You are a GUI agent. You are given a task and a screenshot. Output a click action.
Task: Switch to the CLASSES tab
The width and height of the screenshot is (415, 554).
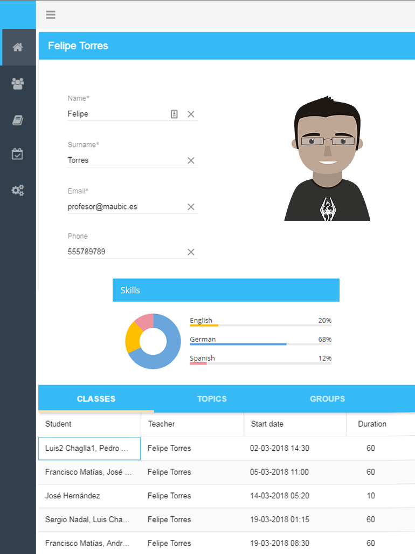(x=96, y=399)
